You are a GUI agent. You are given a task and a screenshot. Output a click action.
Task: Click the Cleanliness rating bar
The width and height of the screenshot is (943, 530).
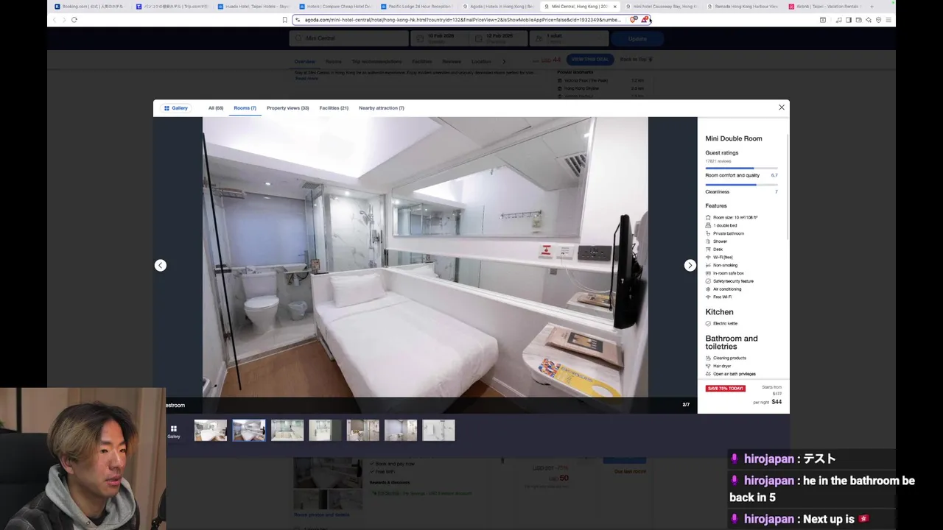coord(741,185)
